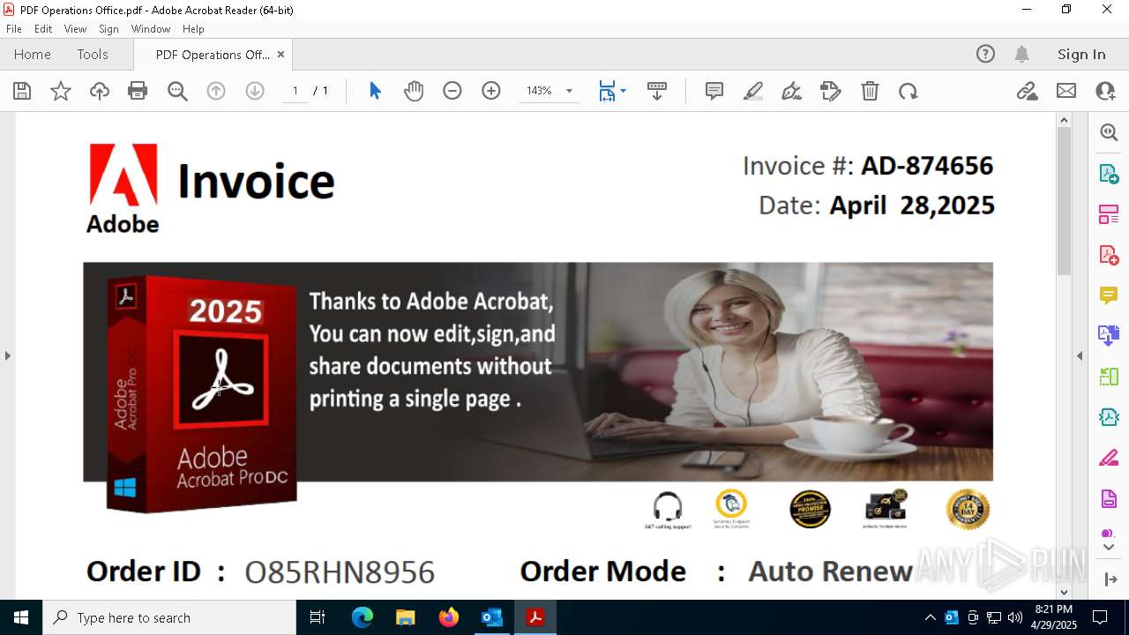This screenshot has width=1129, height=635.
Task: Open the Help question mark icon
Action: [x=985, y=54]
